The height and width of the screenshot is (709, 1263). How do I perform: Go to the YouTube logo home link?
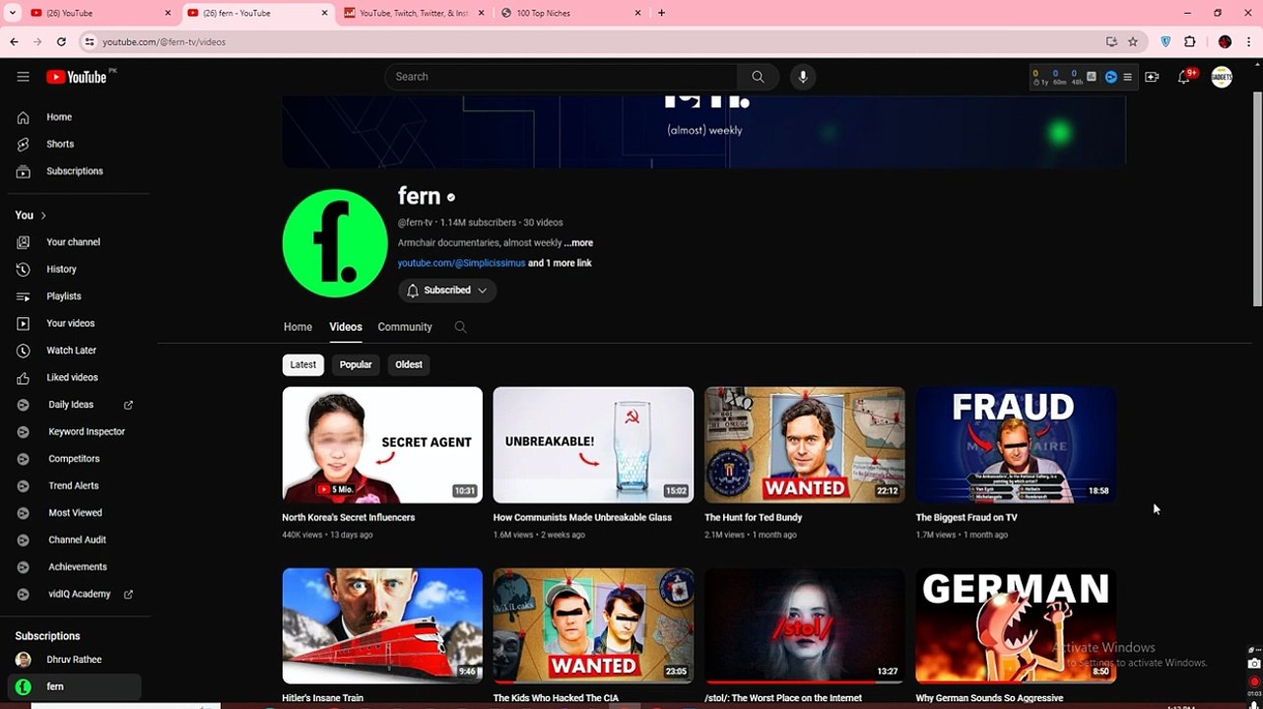click(x=76, y=77)
